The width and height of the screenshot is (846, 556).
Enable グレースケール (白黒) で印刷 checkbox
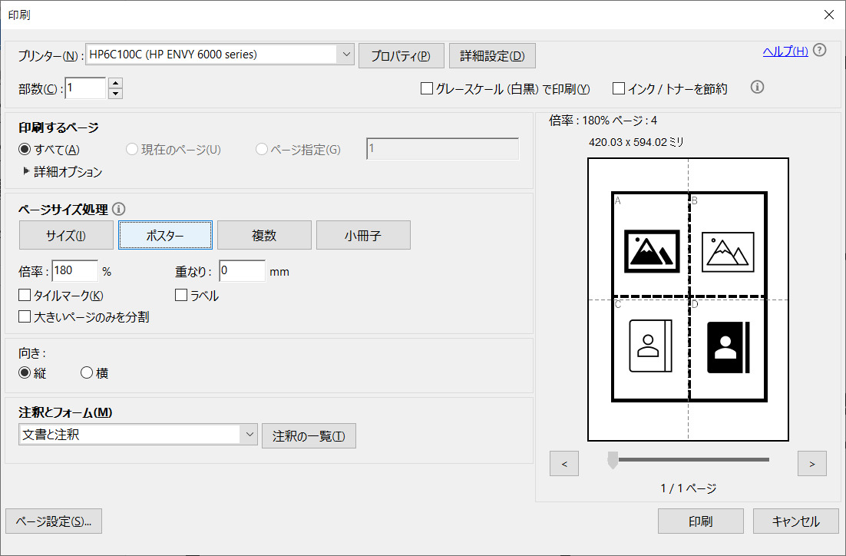tap(428, 89)
